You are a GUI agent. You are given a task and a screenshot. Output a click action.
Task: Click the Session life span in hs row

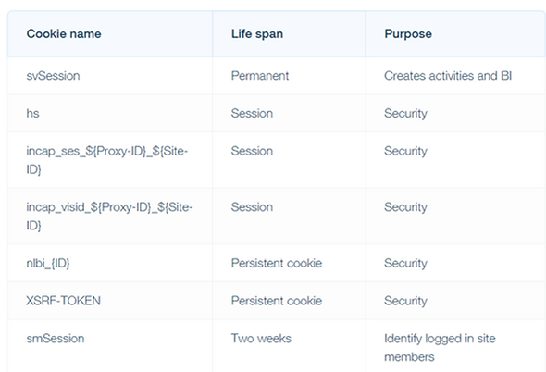(252, 113)
